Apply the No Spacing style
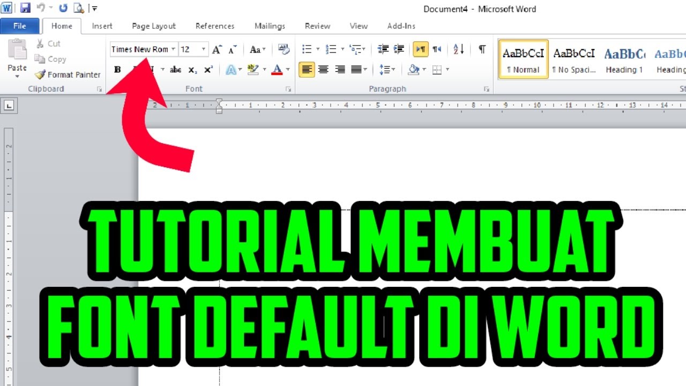686x386 pixels. [x=574, y=59]
